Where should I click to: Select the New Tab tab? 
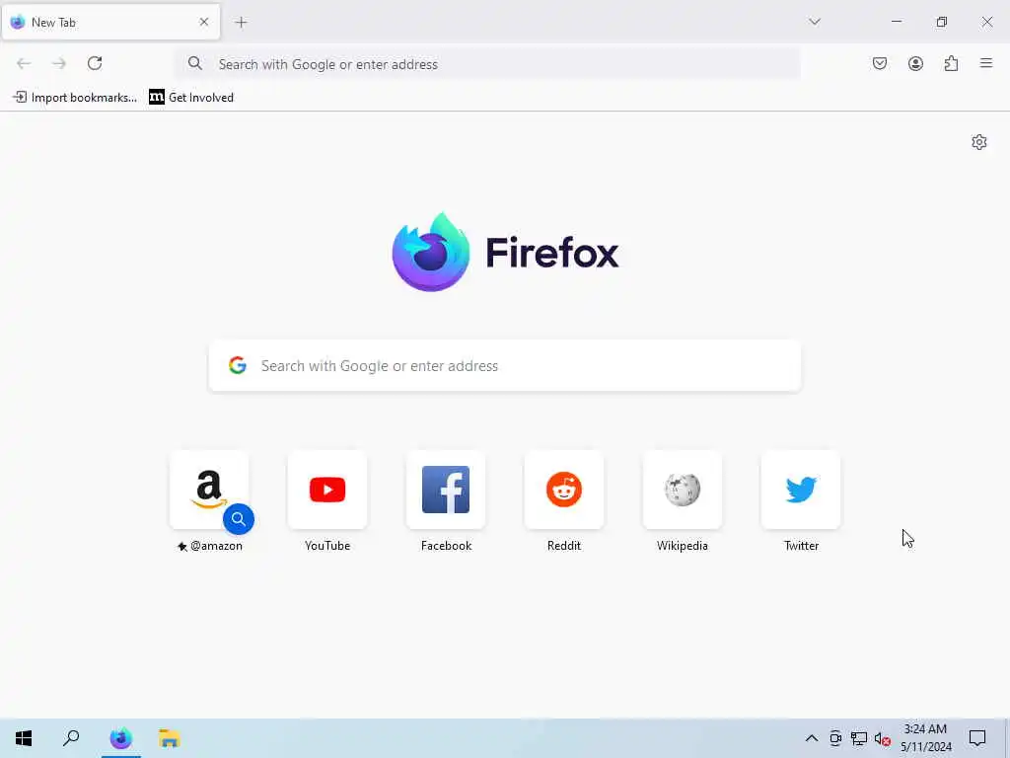110,22
